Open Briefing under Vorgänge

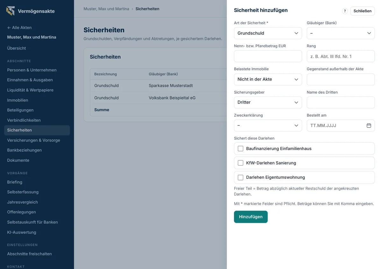[x=15, y=182]
